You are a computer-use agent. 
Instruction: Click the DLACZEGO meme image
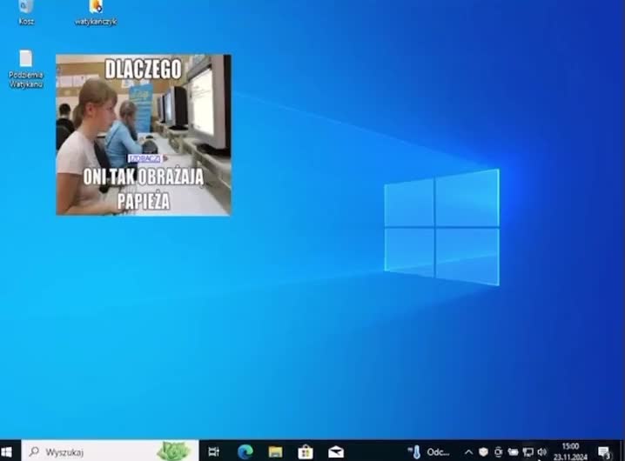point(144,135)
